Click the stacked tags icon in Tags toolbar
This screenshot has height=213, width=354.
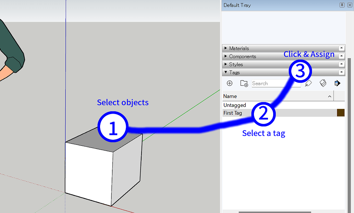(x=323, y=83)
